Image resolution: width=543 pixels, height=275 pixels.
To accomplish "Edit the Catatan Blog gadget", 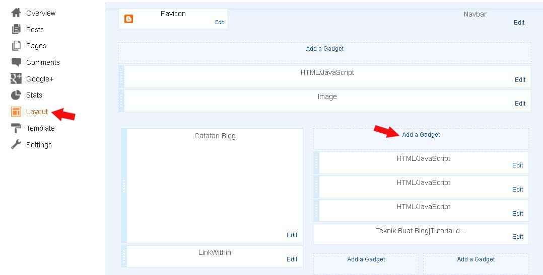I will [292, 235].
